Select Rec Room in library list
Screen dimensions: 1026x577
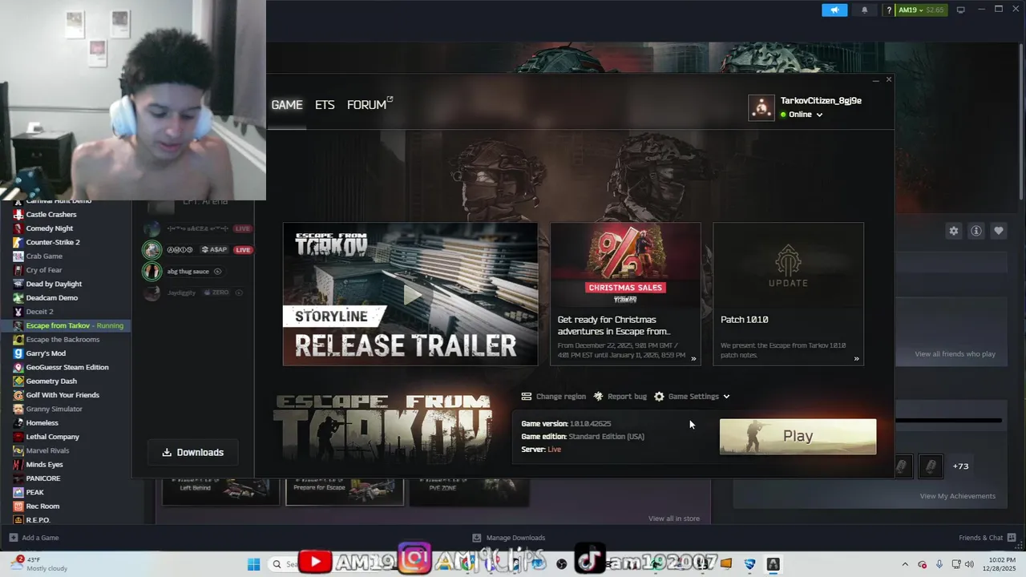coord(42,506)
